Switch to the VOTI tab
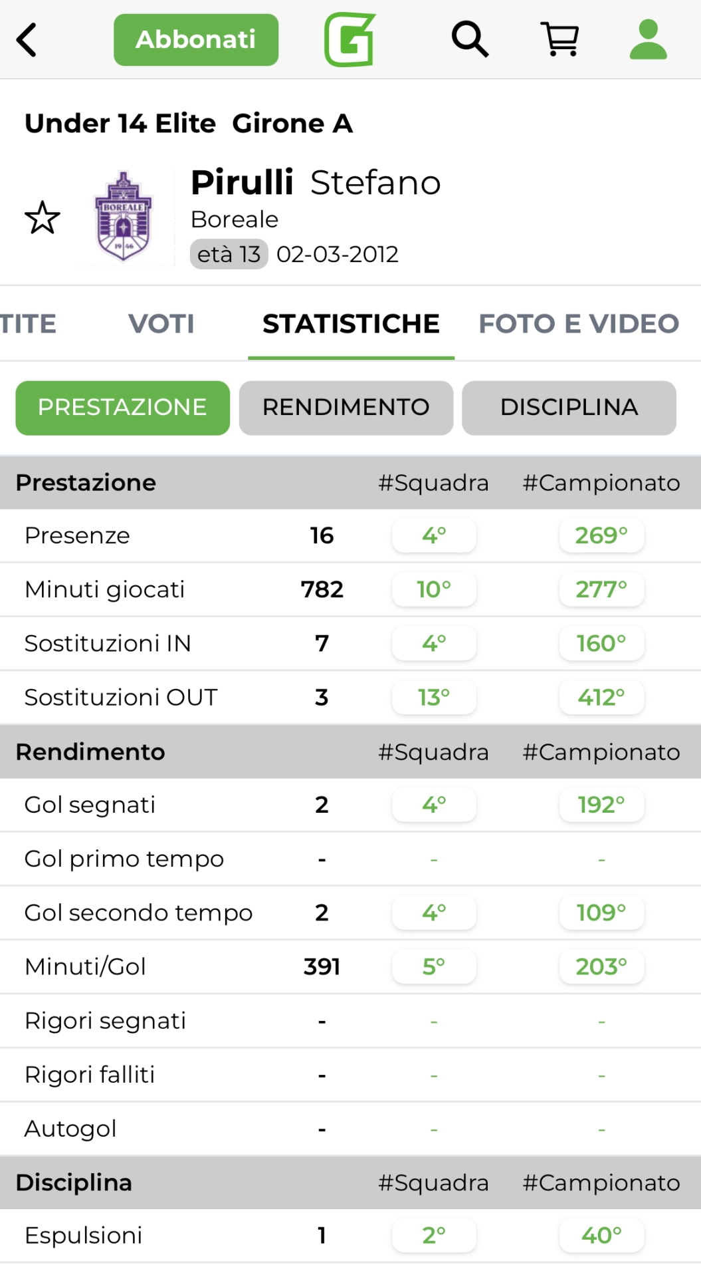 pos(161,324)
